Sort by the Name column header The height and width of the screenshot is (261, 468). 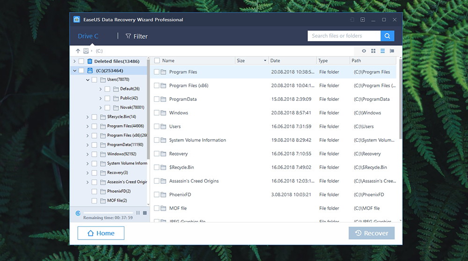click(x=168, y=61)
